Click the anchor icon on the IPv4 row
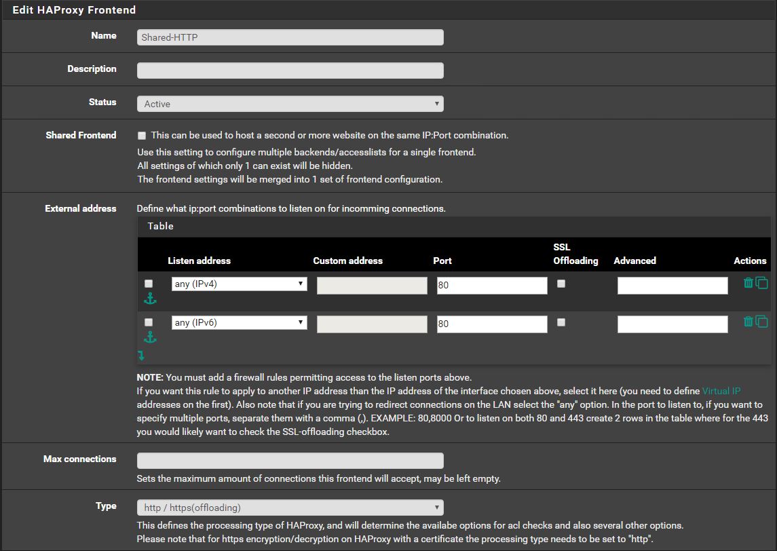Image resolution: width=777 pixels, height=551 pixels. tap(150, 299)
